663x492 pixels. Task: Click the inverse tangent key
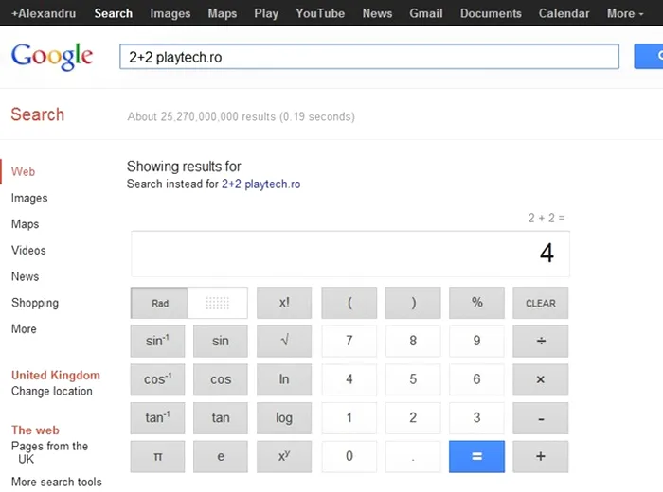click(158, 417)
